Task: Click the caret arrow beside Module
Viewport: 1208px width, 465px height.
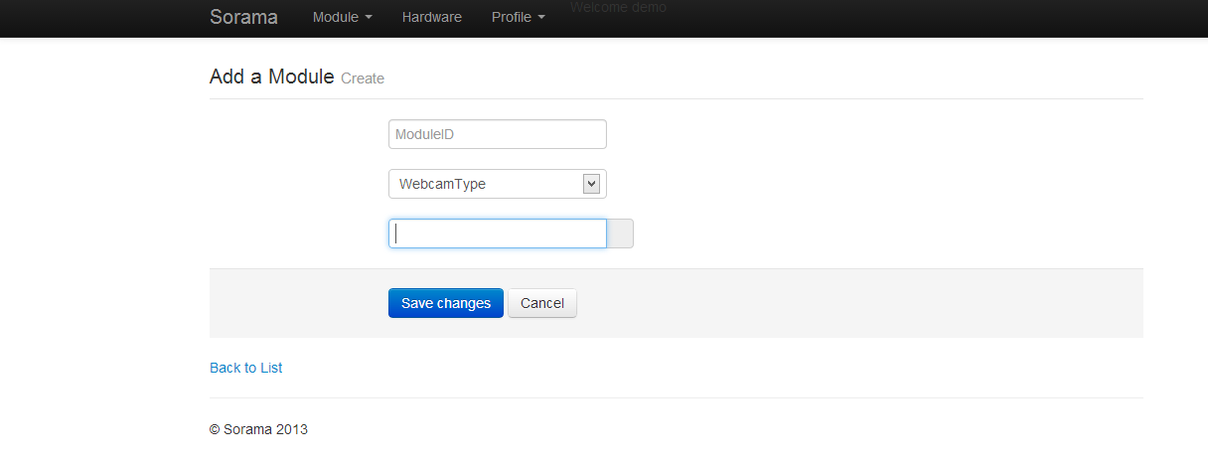Action: tap(369, 18)
